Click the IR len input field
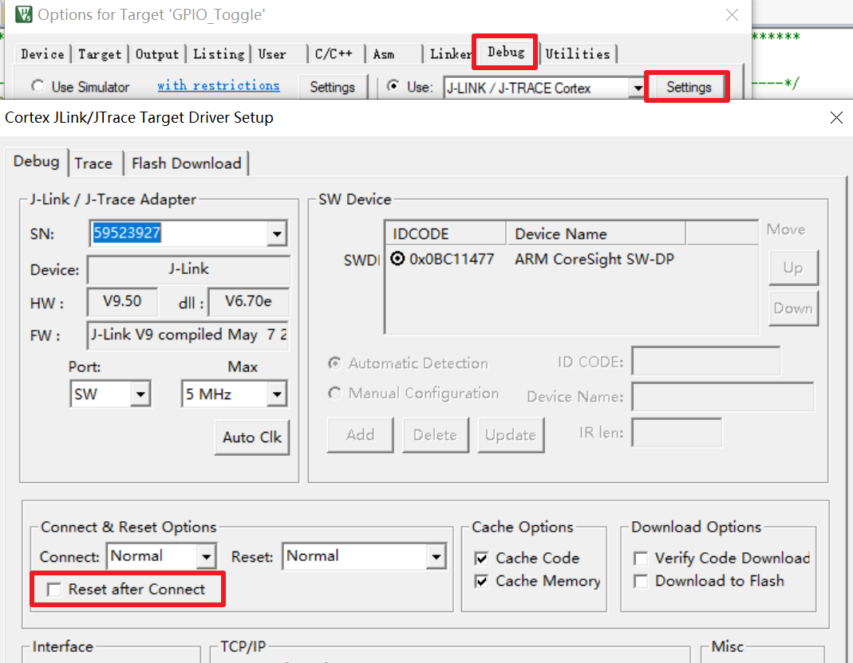 coord(677,433)
